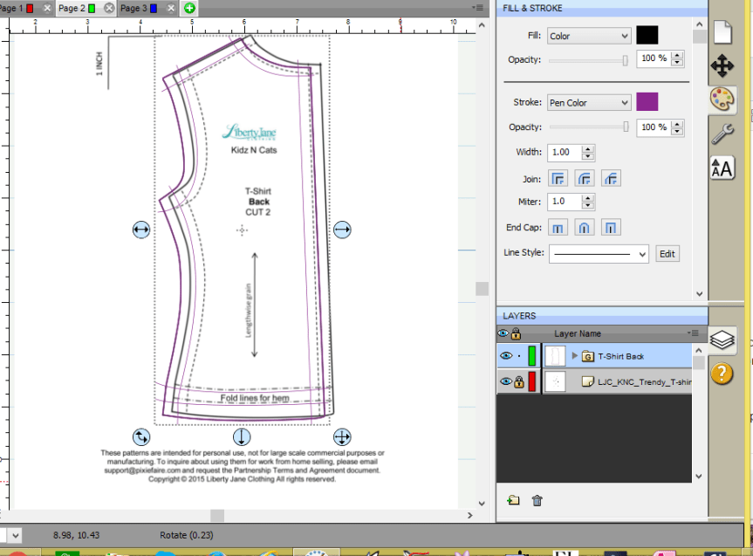The image size is (753, 556).
Task: Click the purple stroke color swatch
Action: click(x=647, y=102)
